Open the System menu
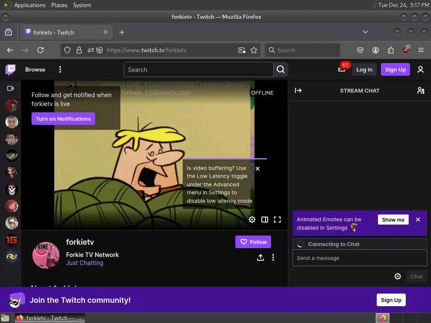Viewport: 431px width, 323px height. [82, 5]
